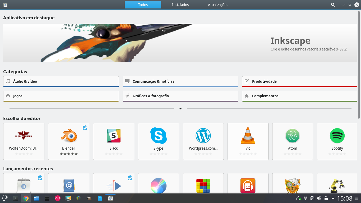Browse the Áudio & vídeo category
The image size is (361, 203).
coord(61,81)
